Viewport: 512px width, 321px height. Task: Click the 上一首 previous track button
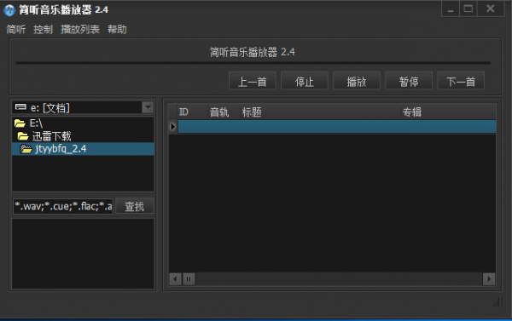point(252,81)
